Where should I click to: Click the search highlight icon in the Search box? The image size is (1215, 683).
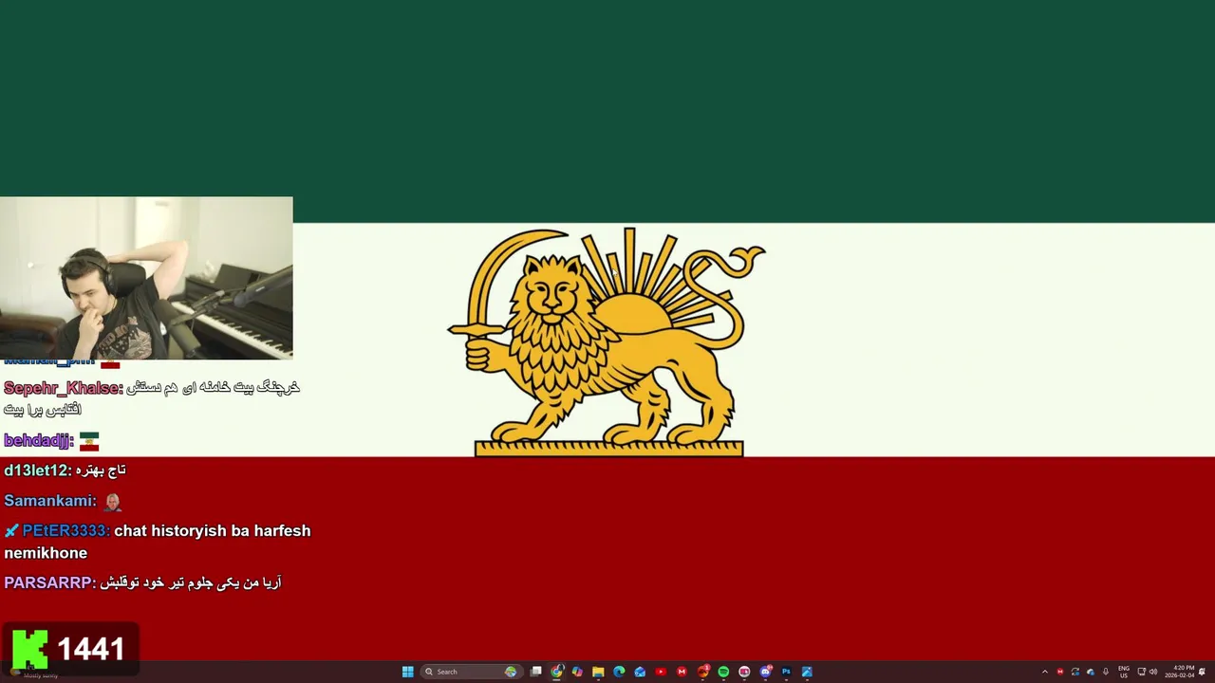coord(511,672)
